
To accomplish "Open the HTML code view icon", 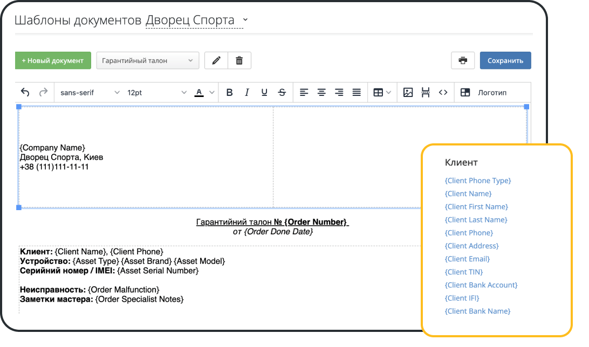I will pos(443,92).
